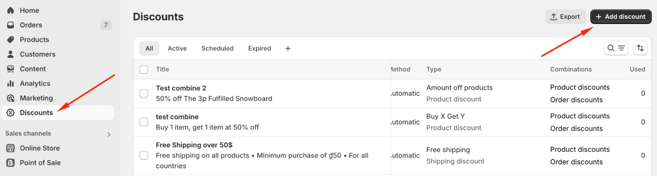The image size is (657, 176).
Task: Open search and filter for discounts
Action: [x=616, y=49]
